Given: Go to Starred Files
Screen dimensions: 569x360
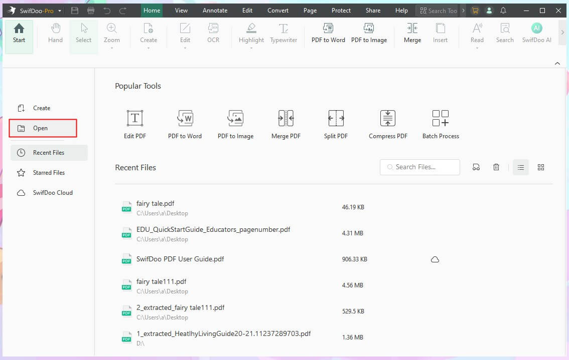Looking at the screenshot, I should pos(49,173).
